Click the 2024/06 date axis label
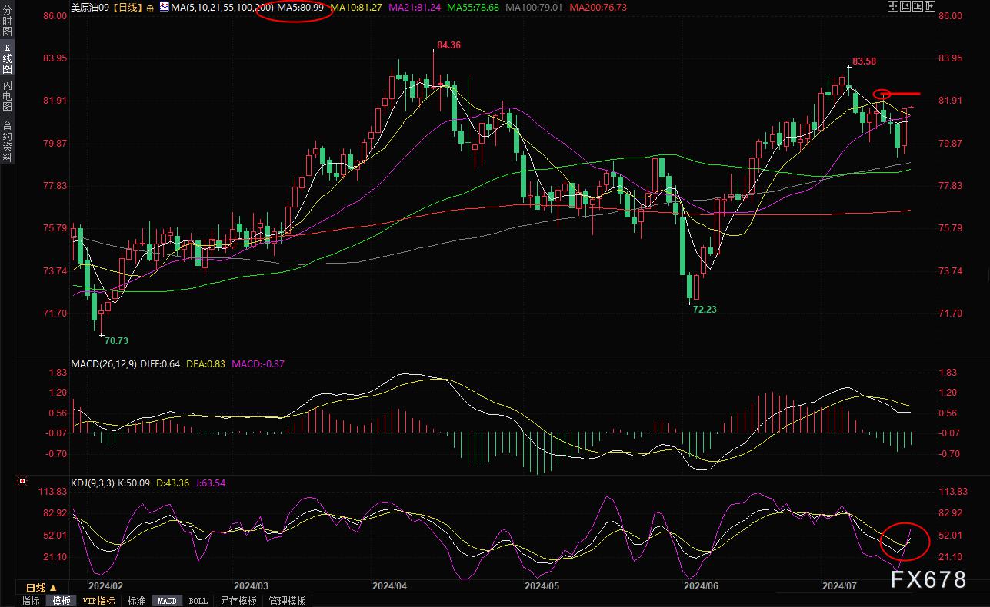This screenshot has height=607, width=990. pos(701,585)
